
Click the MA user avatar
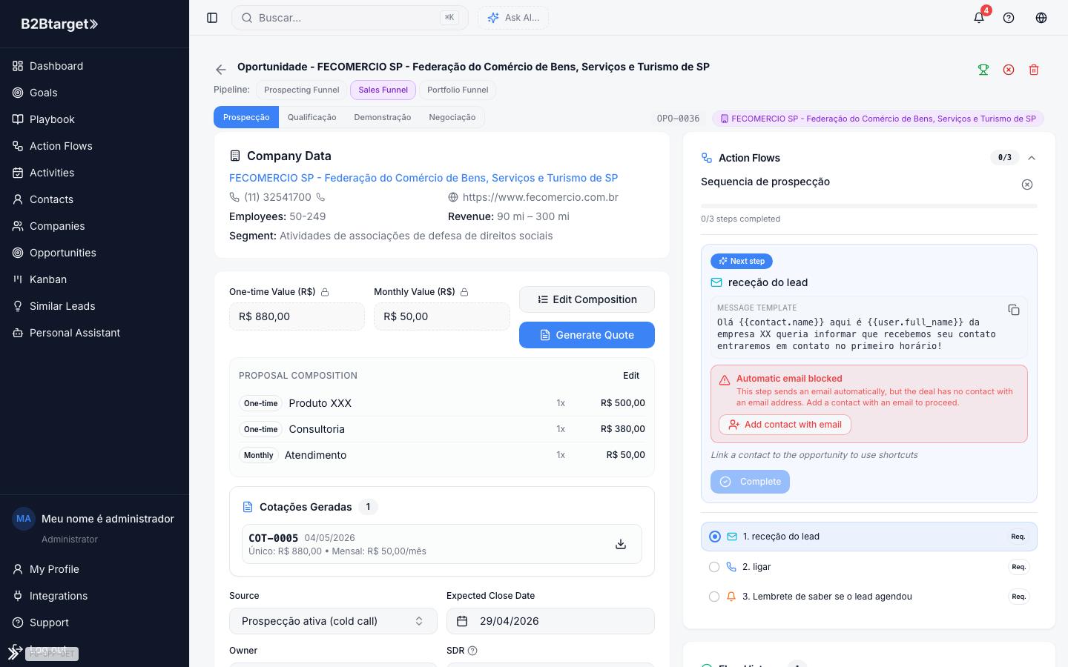(x=24, y=519)
